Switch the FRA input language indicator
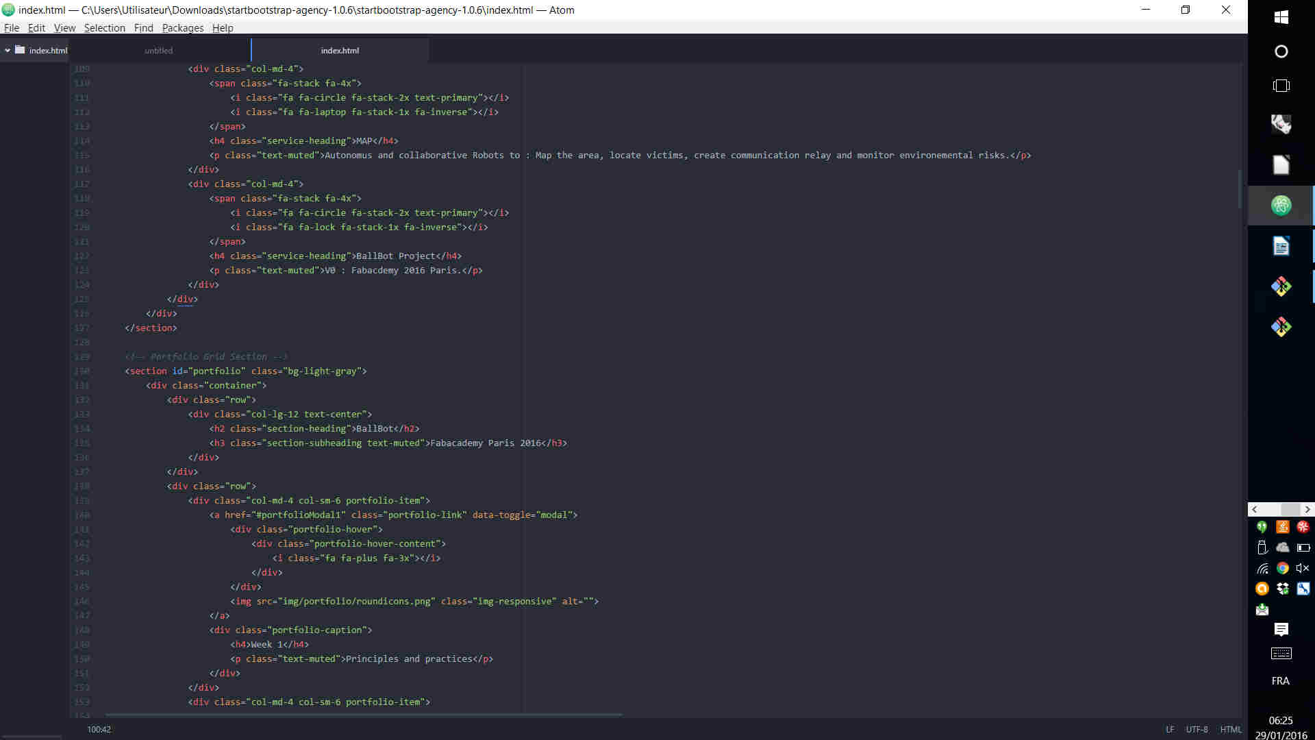Viewport: 1315px width, 740px height. coord(1280,680)
